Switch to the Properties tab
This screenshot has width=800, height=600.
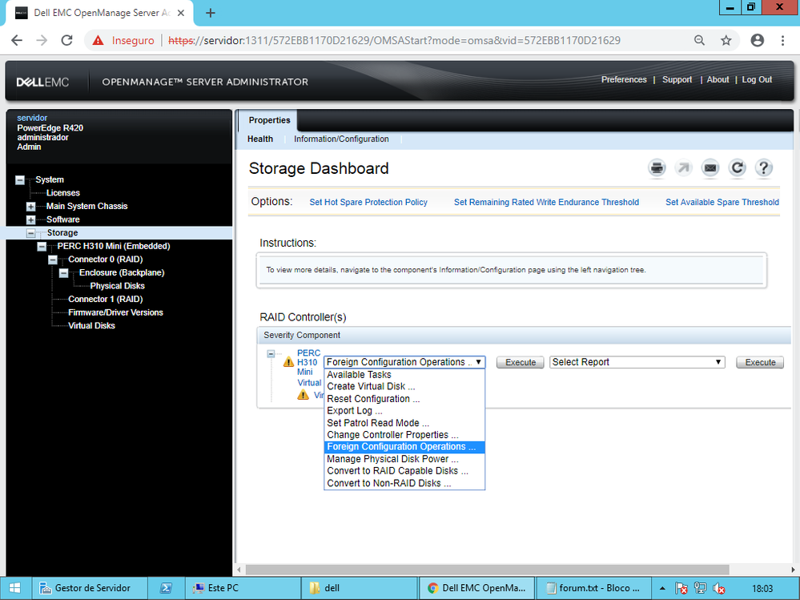tap(269, 120)
